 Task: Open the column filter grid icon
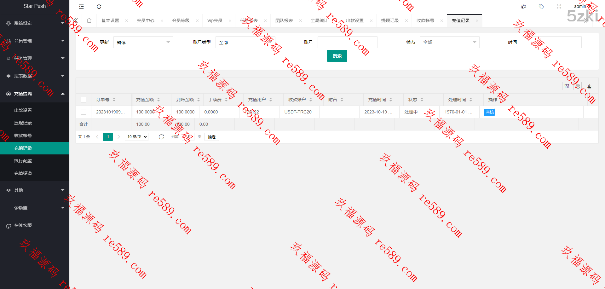click(x=567, y=86)
